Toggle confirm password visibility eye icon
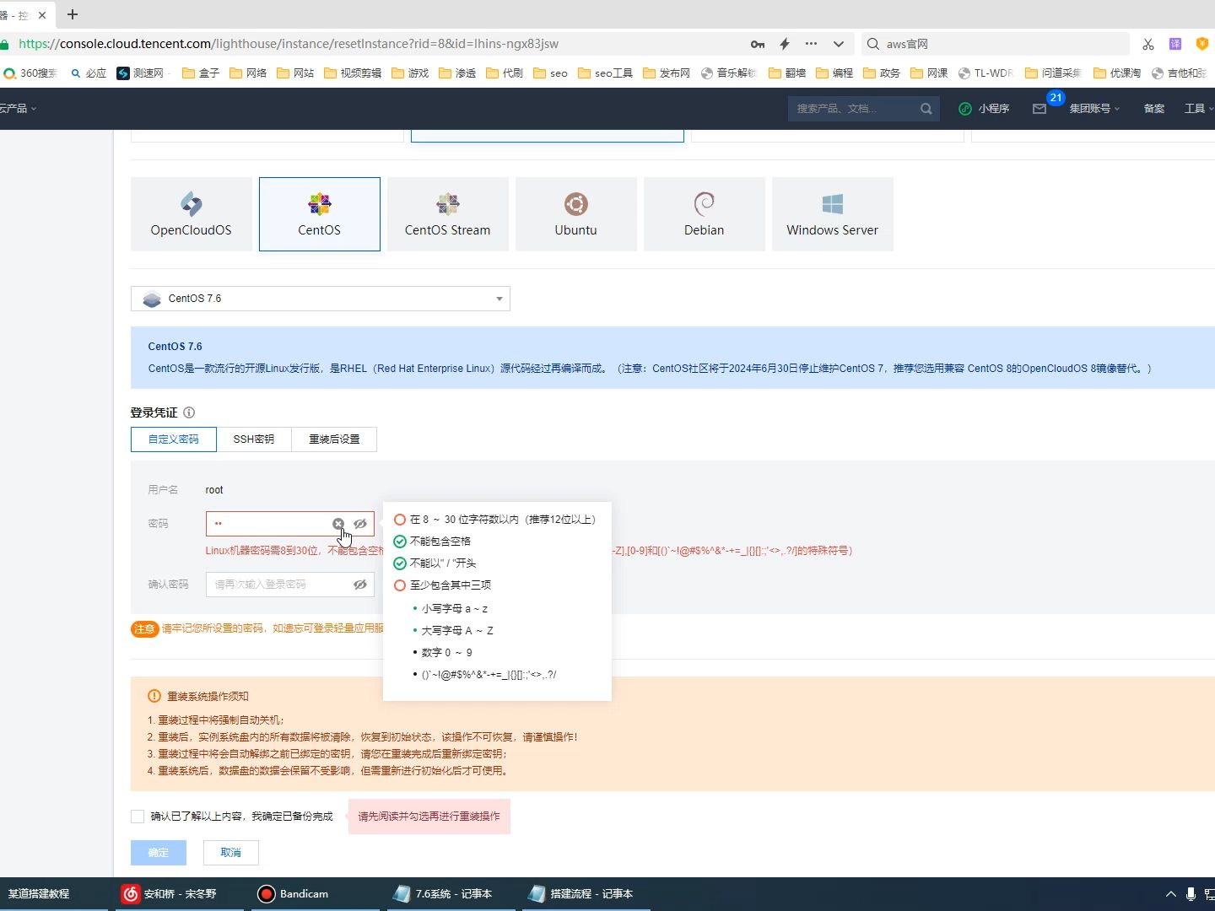This screenshot has height=911, width=1215. click(360, 585)
